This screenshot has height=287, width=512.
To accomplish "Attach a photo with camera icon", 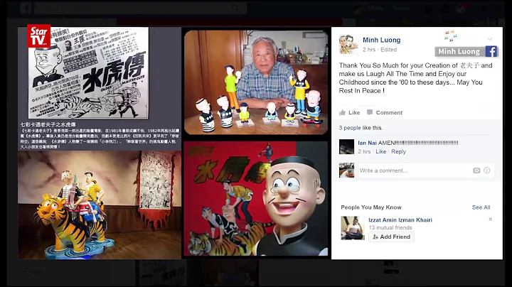I will click(476, 170).
